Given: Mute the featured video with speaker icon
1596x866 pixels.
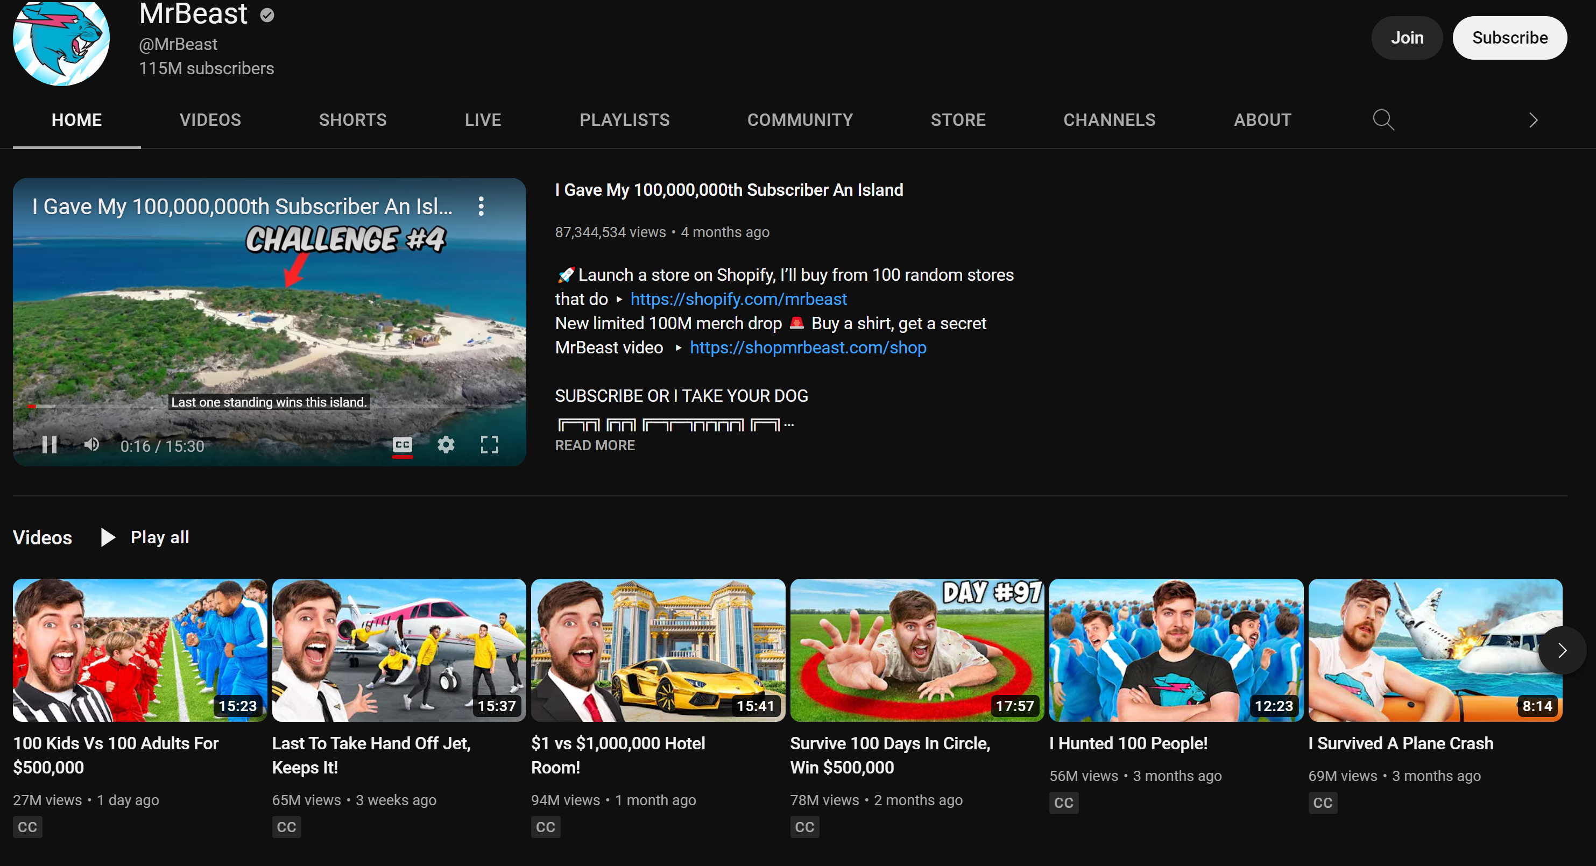Looking at the screenshot, I should coord(91,445).
